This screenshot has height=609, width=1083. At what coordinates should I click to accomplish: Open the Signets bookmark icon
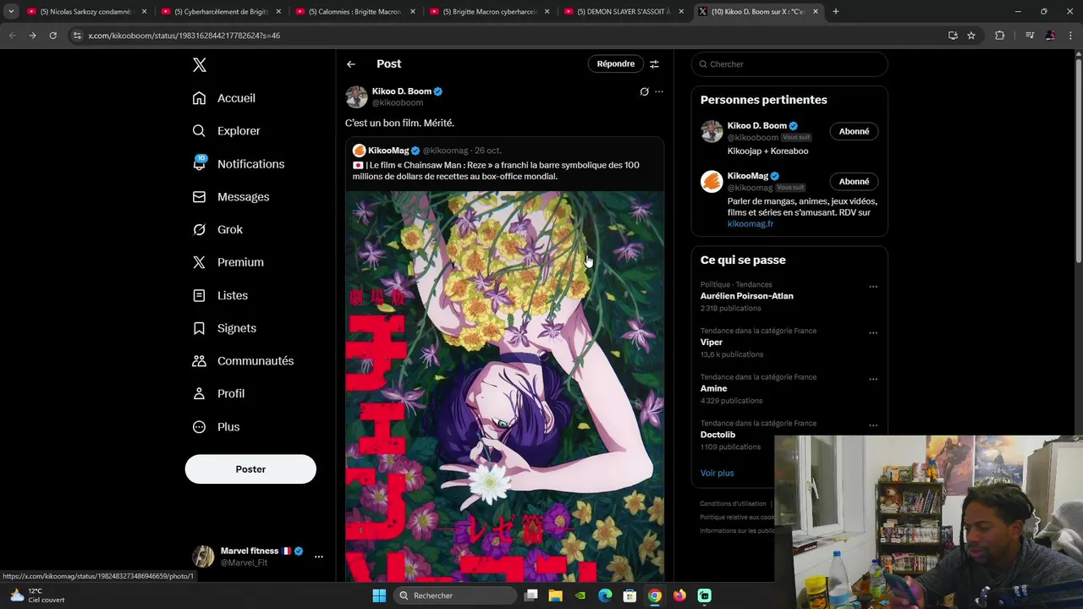[199, 328]
